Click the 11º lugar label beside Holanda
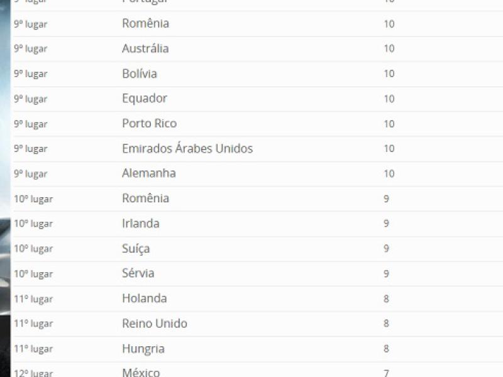The image size is (503, 377). pos(33,299)
